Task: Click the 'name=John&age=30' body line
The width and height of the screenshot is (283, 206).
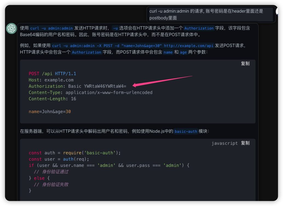Action: 50,111
